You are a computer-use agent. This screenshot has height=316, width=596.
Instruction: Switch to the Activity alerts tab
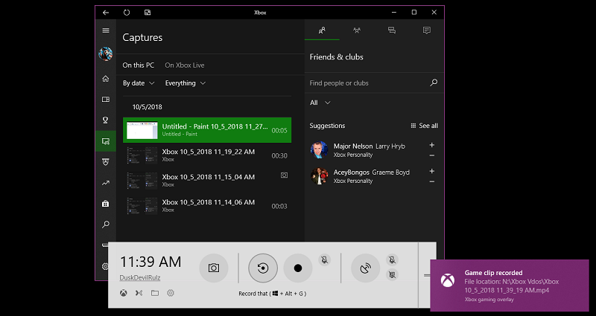click(x=426, y=30)
